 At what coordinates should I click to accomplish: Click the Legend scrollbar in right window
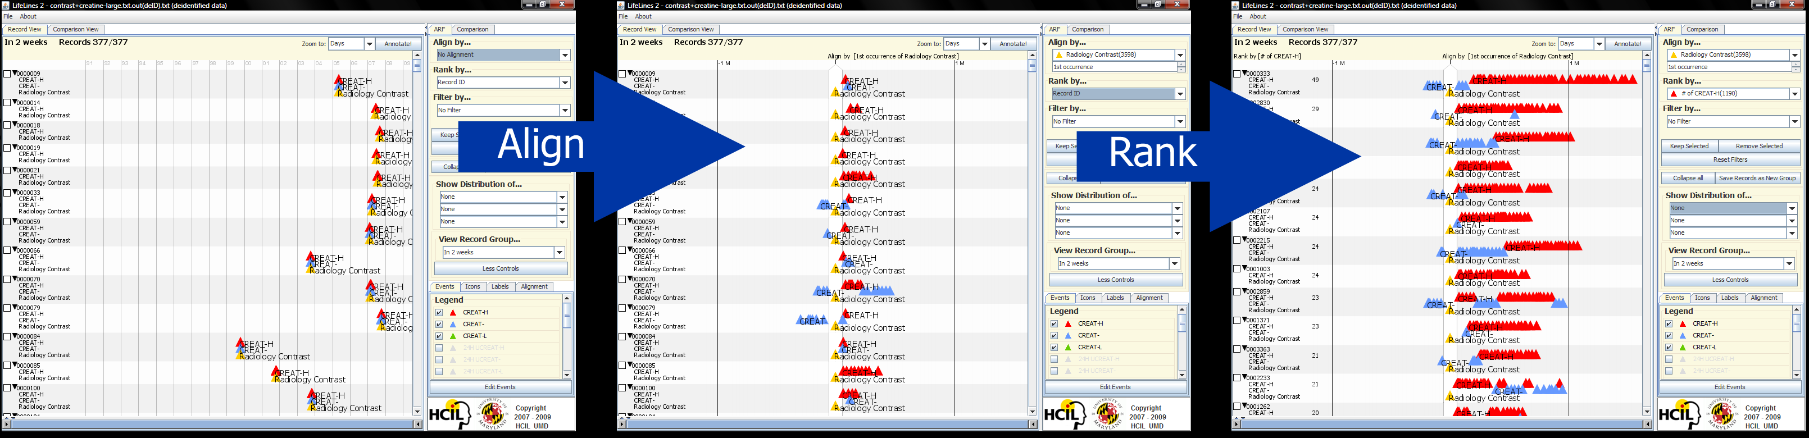pyautogui.click(x=1797, y=342)
